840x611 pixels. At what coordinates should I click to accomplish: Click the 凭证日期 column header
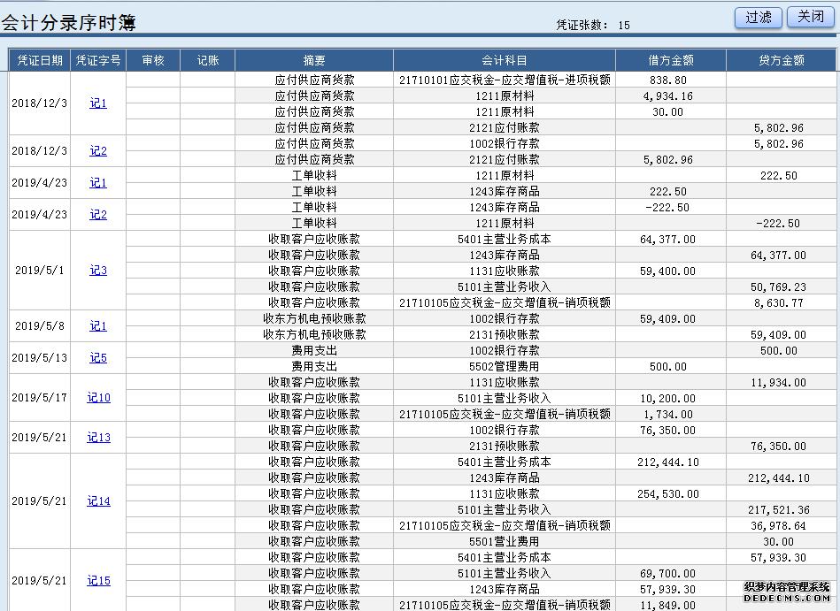click(x=40, y=60)
